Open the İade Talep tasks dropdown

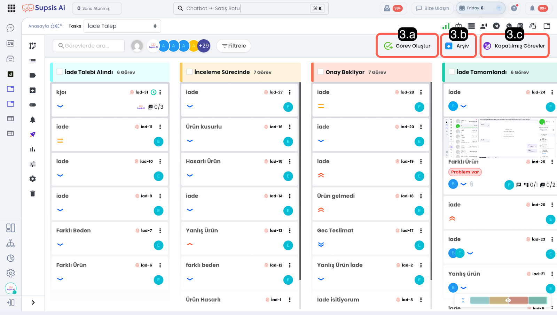[122, 26]
